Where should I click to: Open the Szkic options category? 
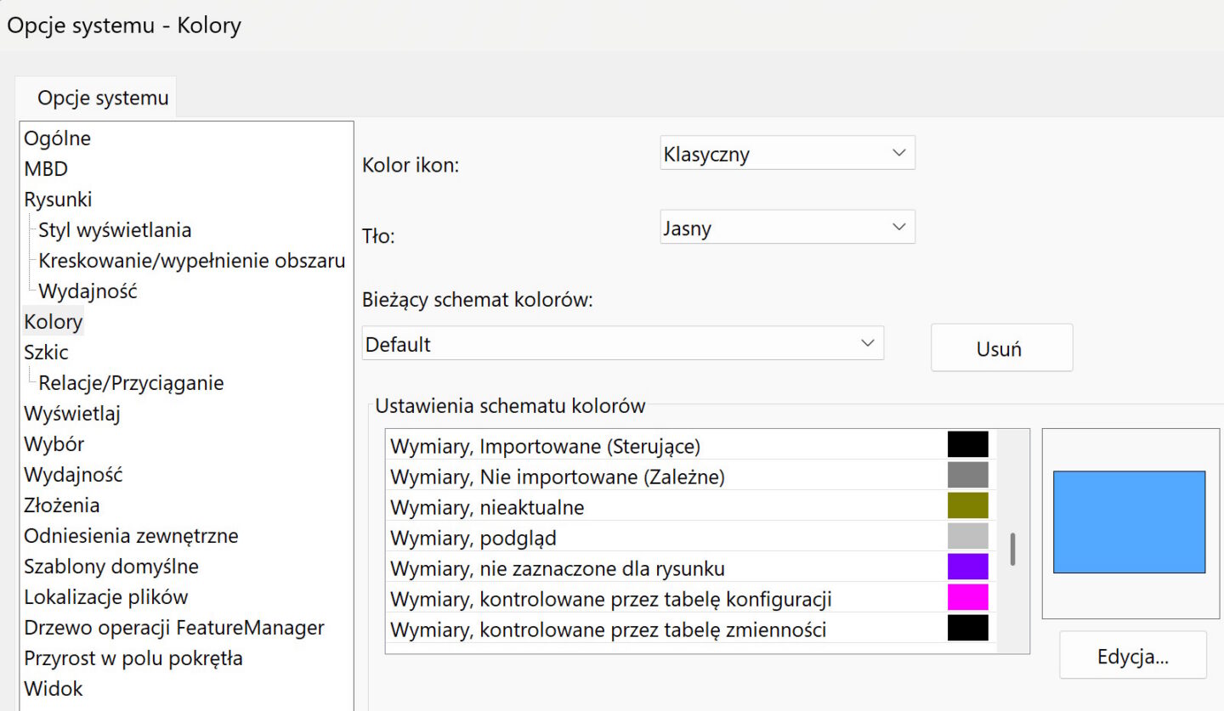pos(46,353)
